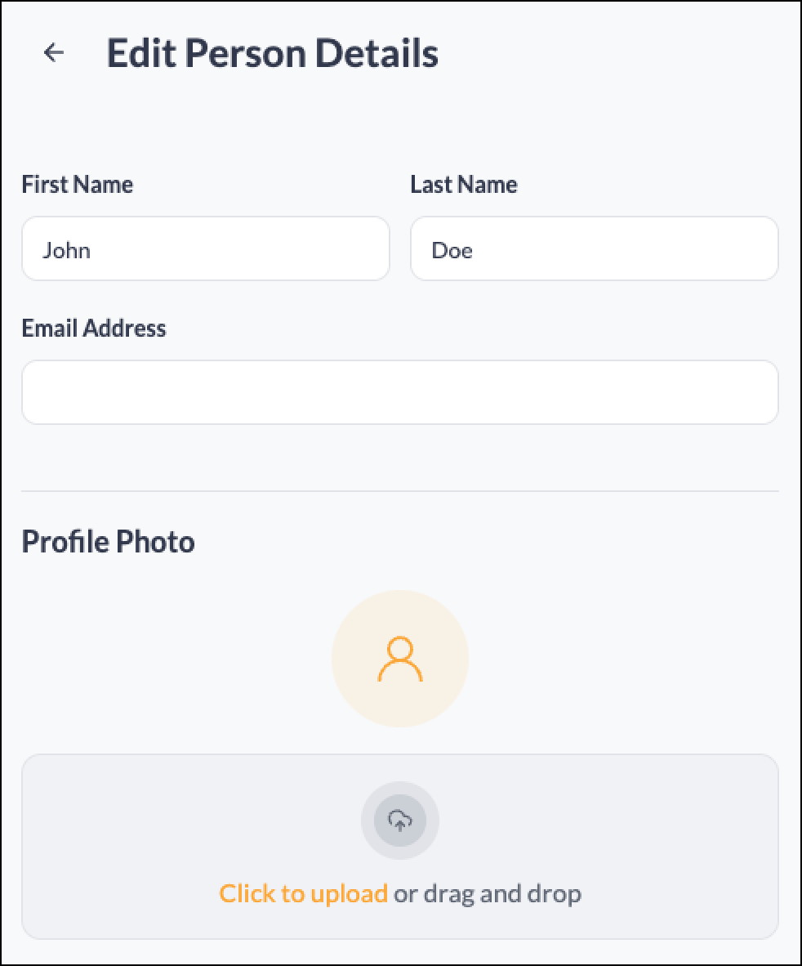Click the gray circle around upload icon
This screenshot has height=966, width=802.
point(400,821)
